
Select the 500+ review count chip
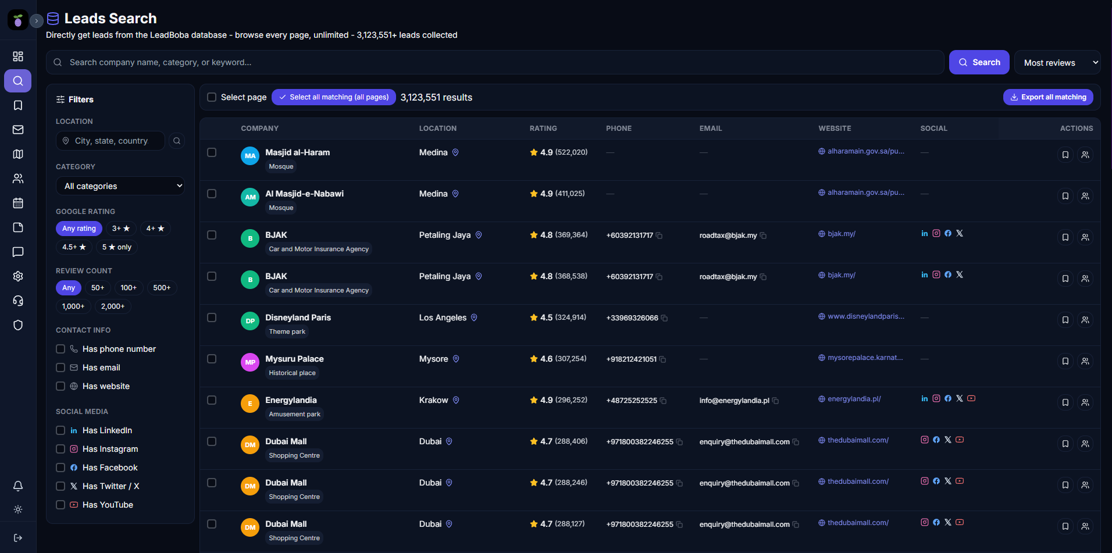pos(162,288)
